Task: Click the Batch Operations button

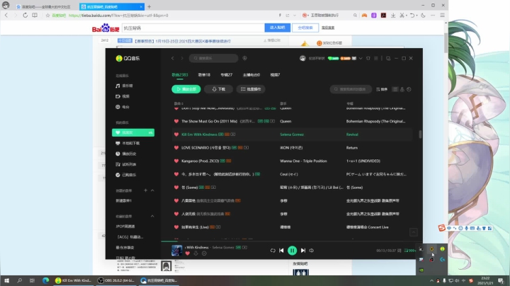Action: [251, 89]
